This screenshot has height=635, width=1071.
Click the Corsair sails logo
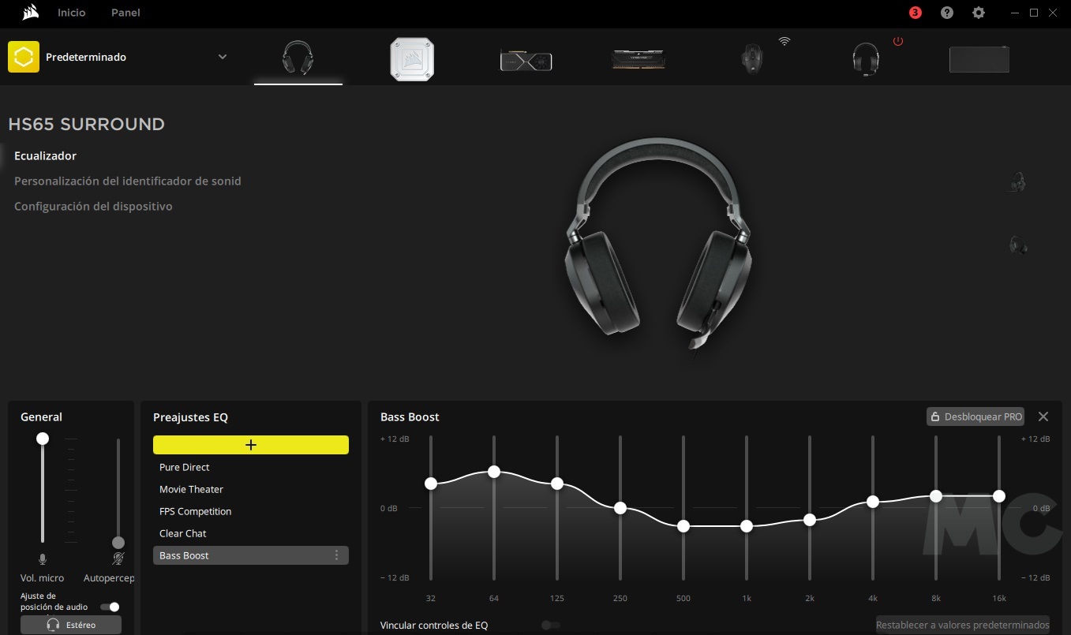tap(31, 13)
